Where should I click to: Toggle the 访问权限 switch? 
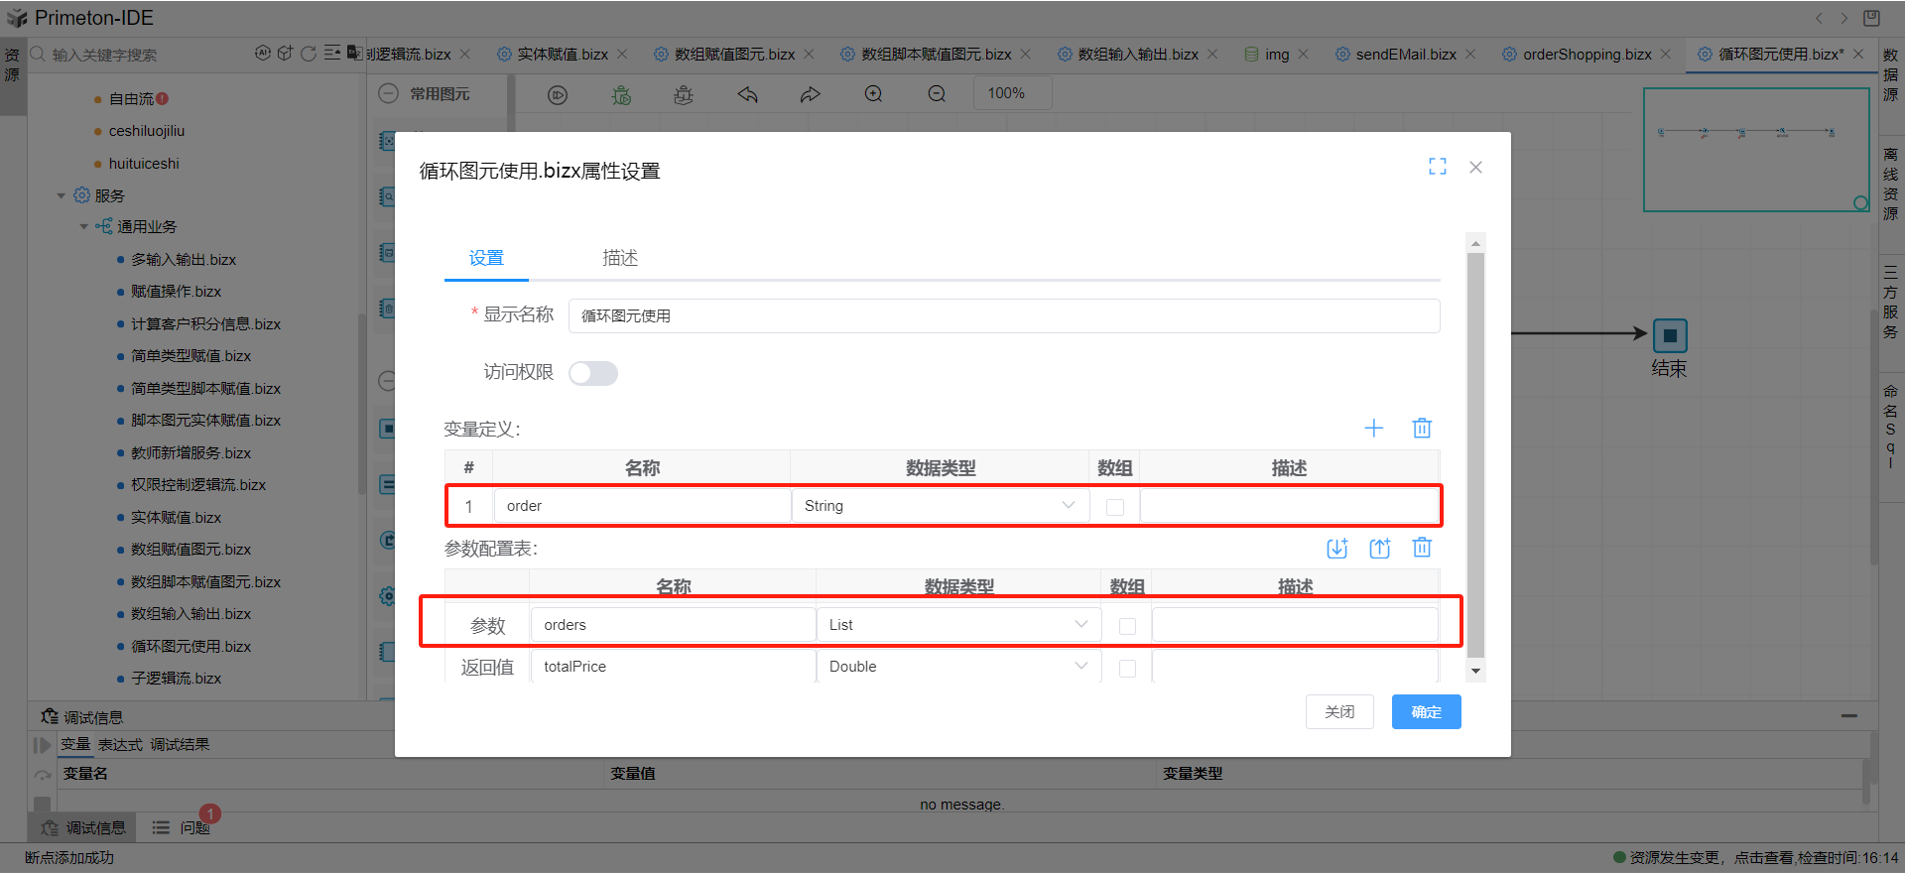593,373
